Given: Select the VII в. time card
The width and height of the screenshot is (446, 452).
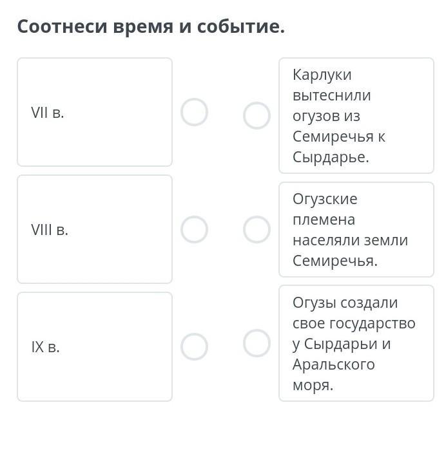Looking at the screenshot, I should pos(95,112).
